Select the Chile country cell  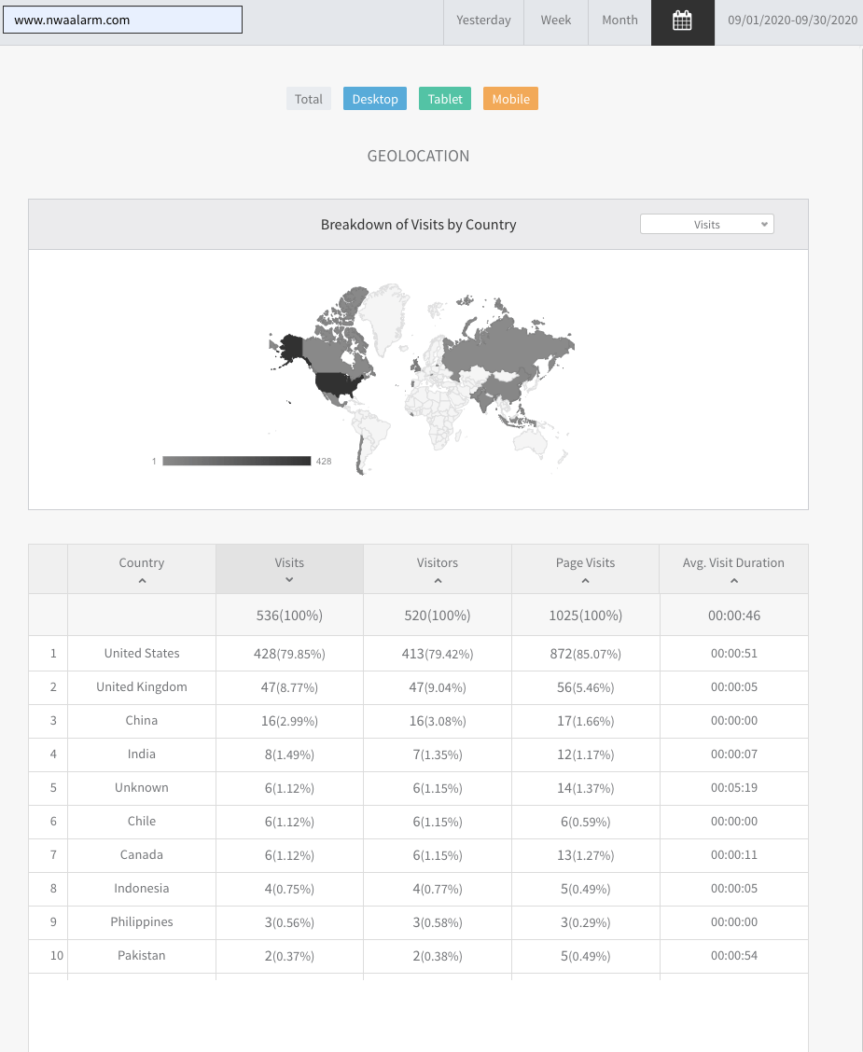[x=142, y=822]
